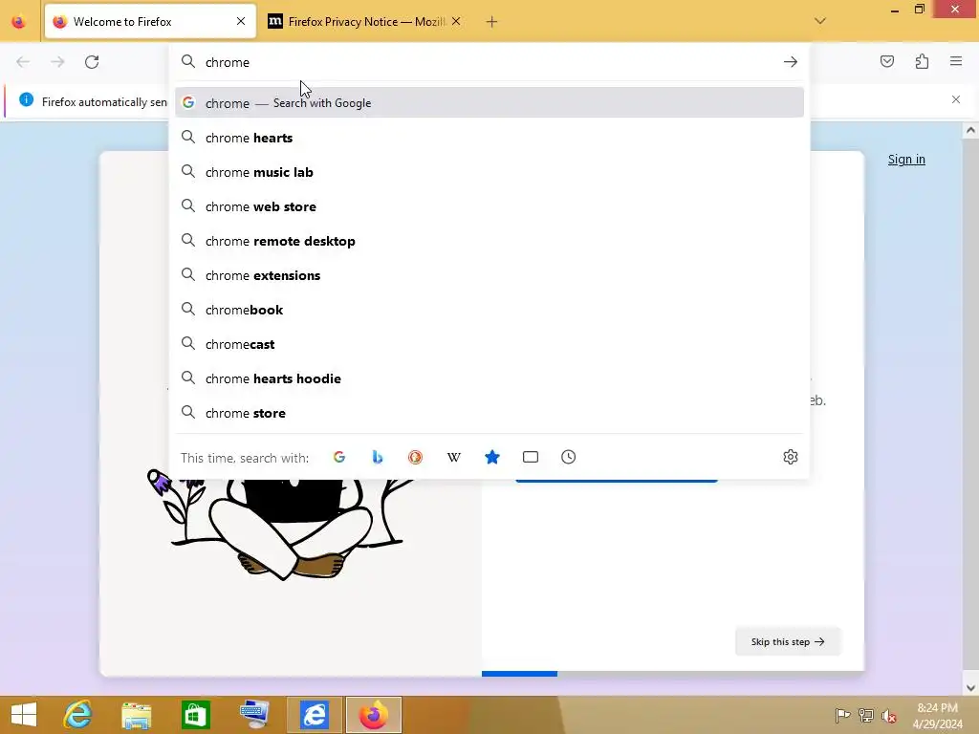Image resolution: width=979 pixels, height=734 pixels.
Task: Select the chromecast suggestion
Action: [489, 343]
